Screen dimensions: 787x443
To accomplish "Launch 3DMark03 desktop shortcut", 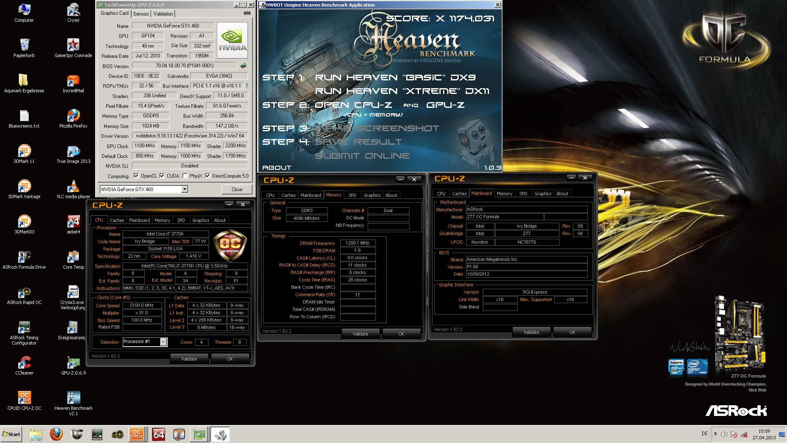I will tap(24, 224).
